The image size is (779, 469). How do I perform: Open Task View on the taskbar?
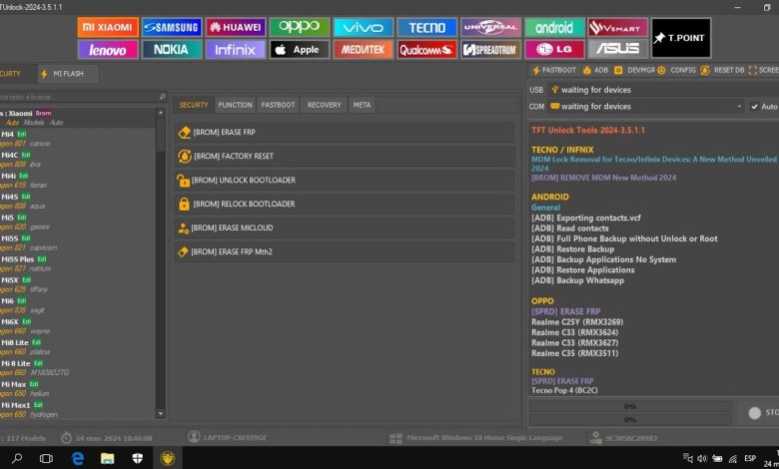click(46, 458)
